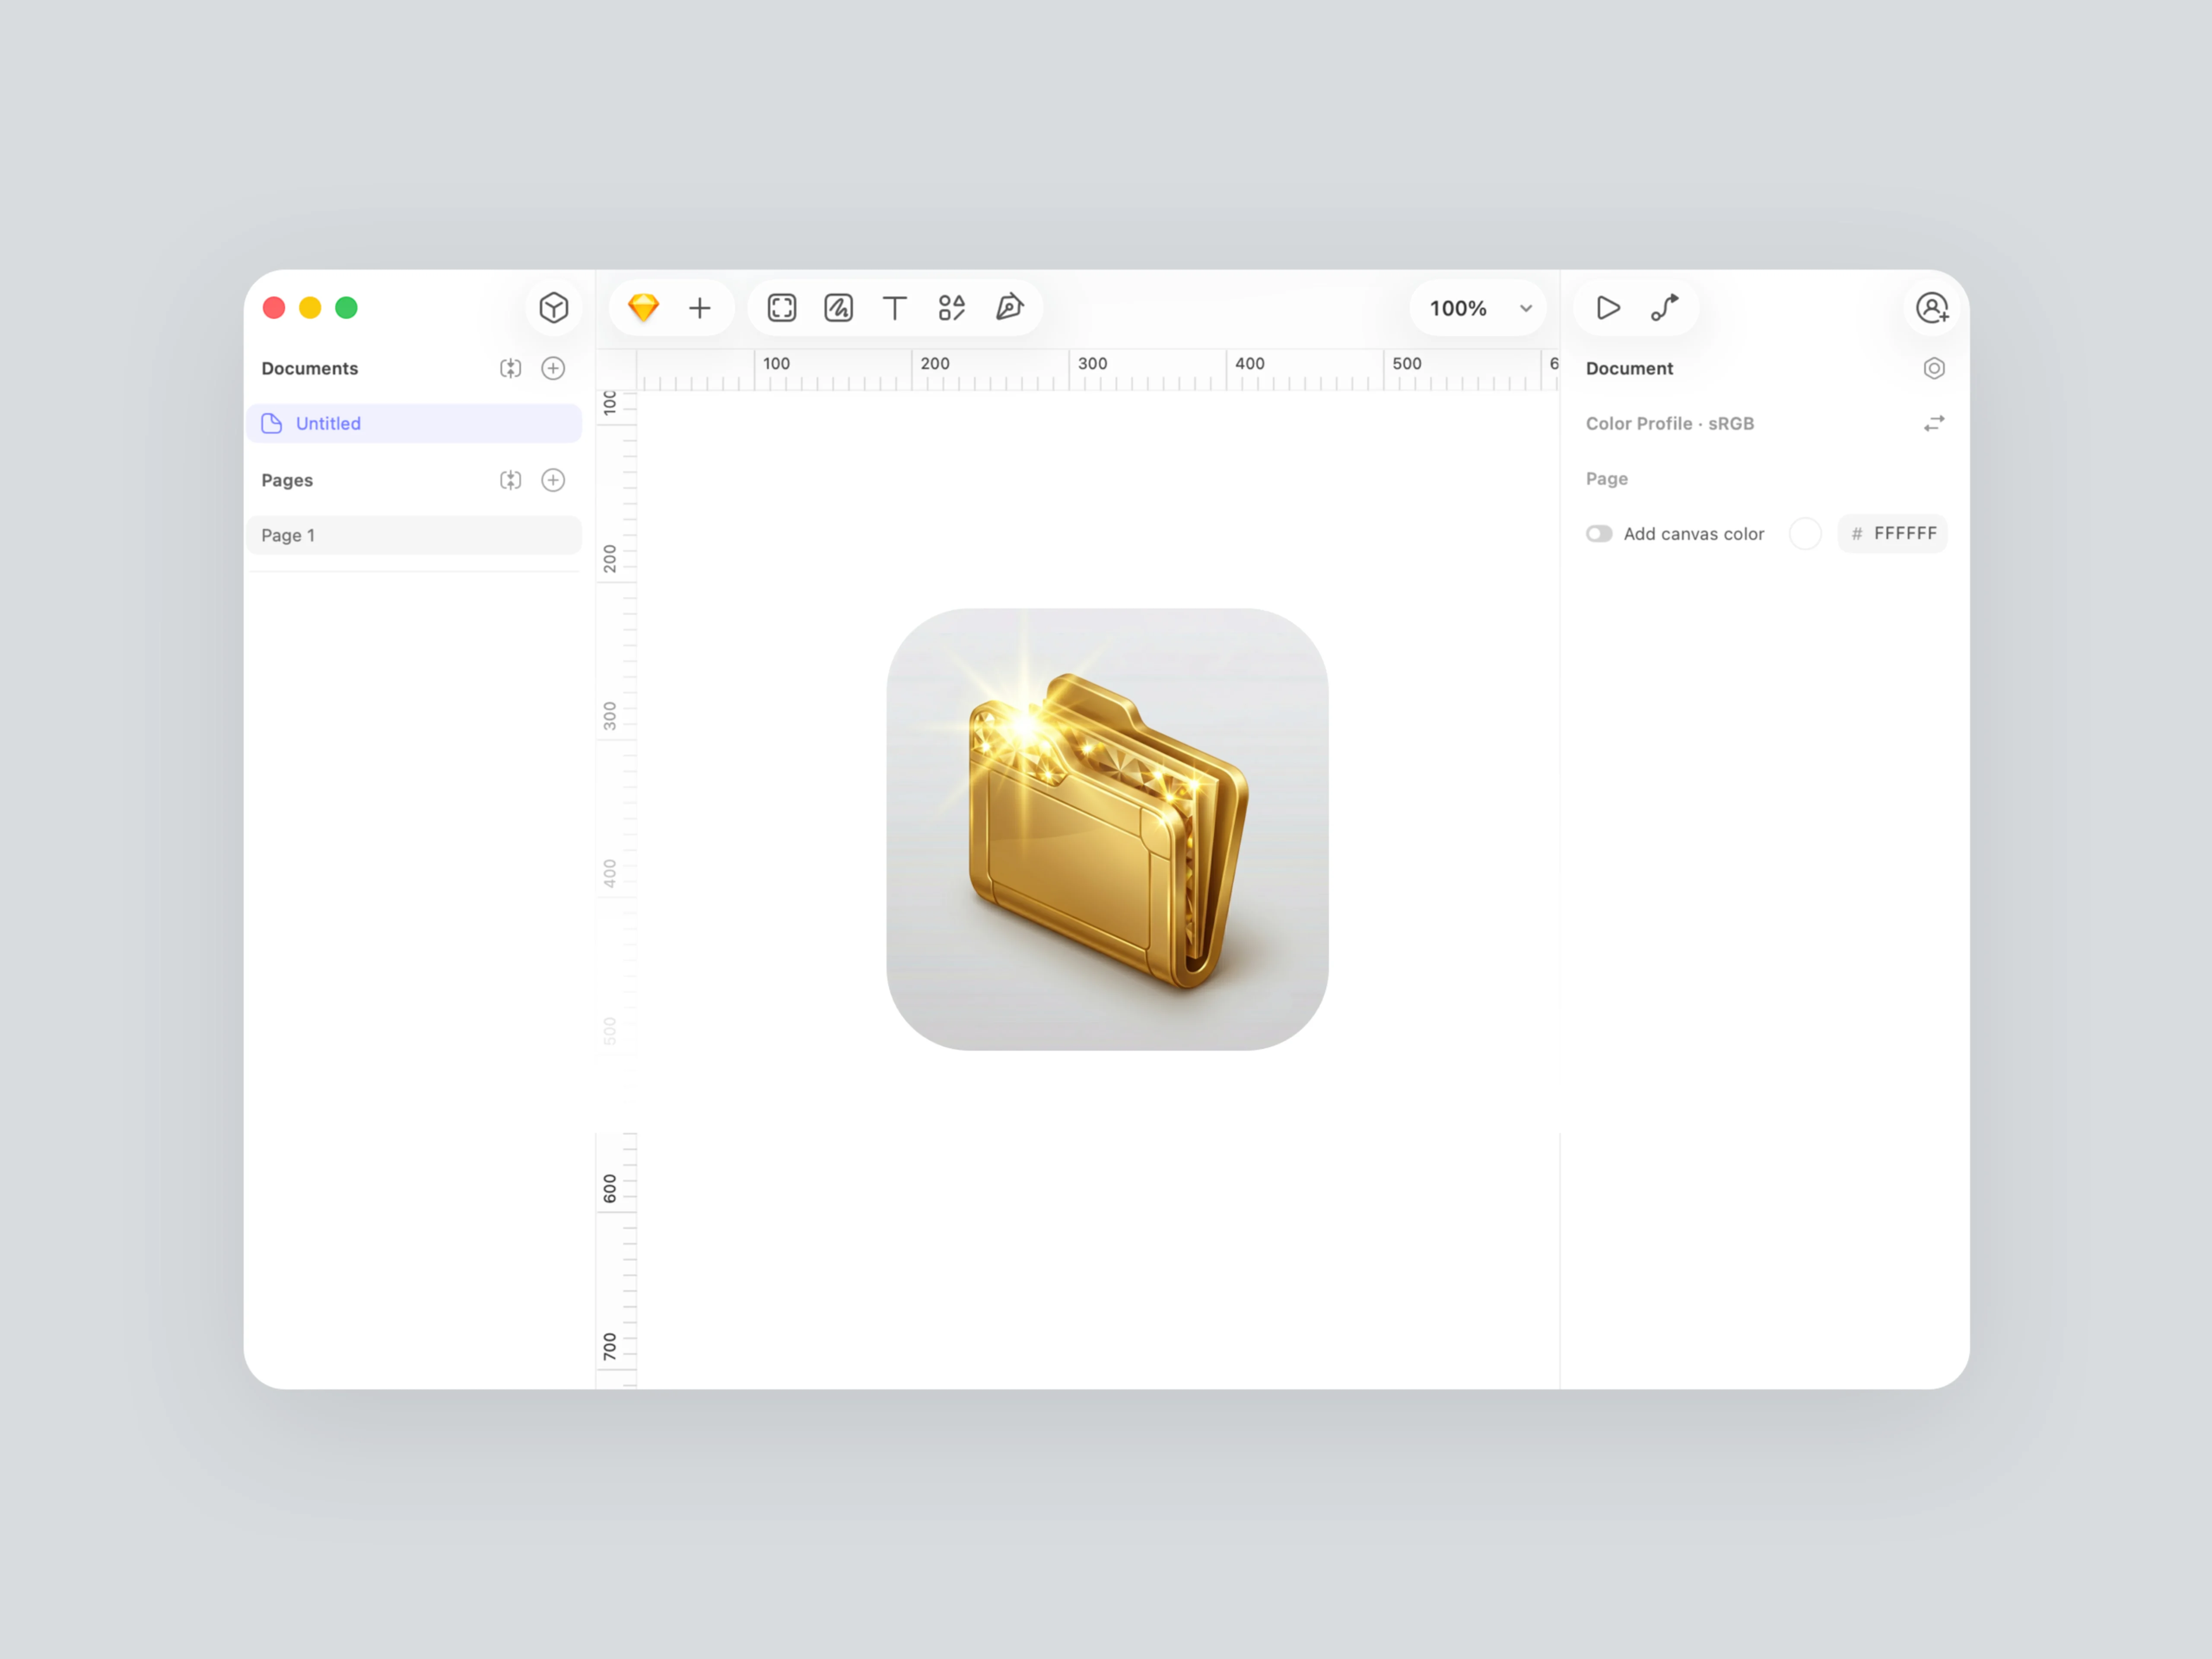Viewport: 2212px width, 1659px height.
Task: Click the Sketch diamond logo icon
Action: point(643,307)
